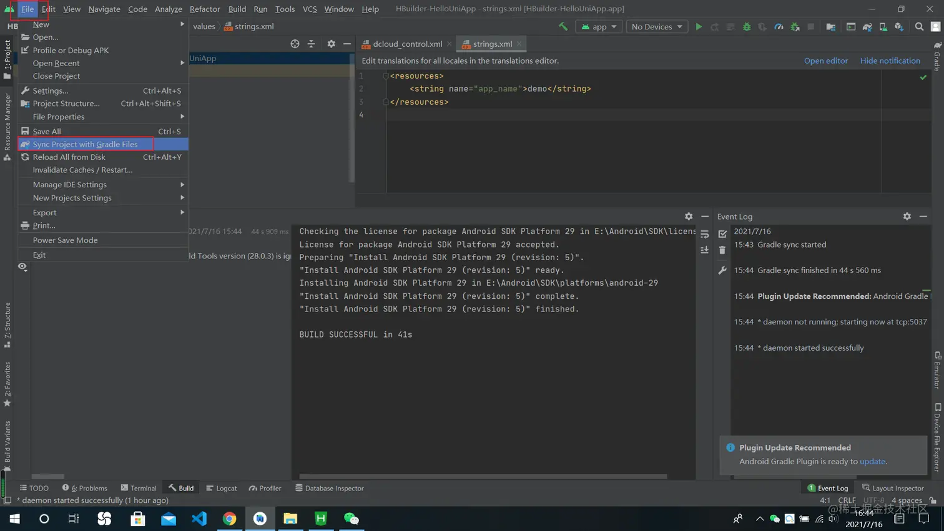
Task: Open the Profiler gauge icon in toolbar
Action: pos(779,27)
